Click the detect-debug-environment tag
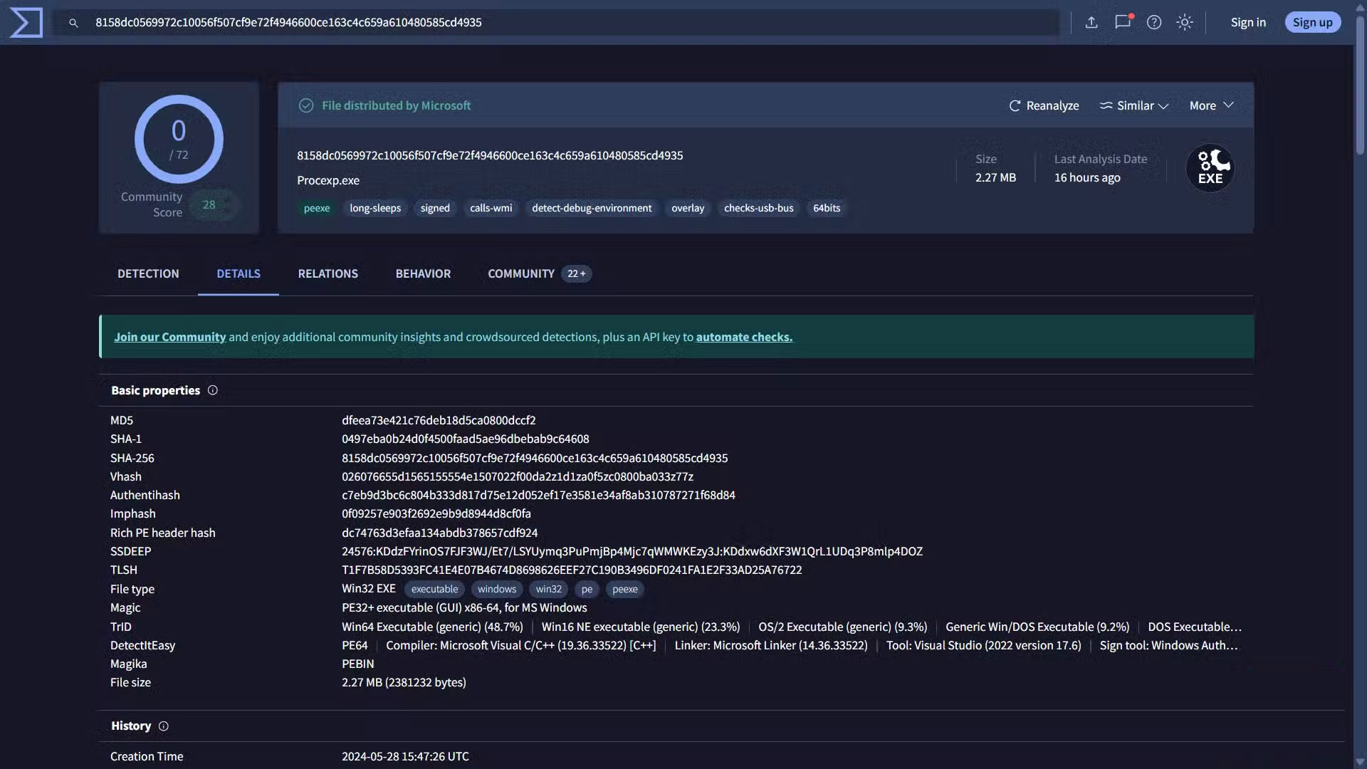 pos(592,208)
